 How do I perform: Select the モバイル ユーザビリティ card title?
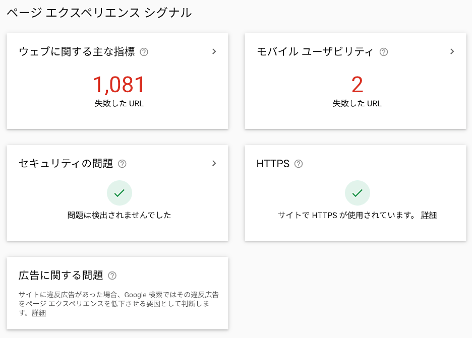point(315,52)
